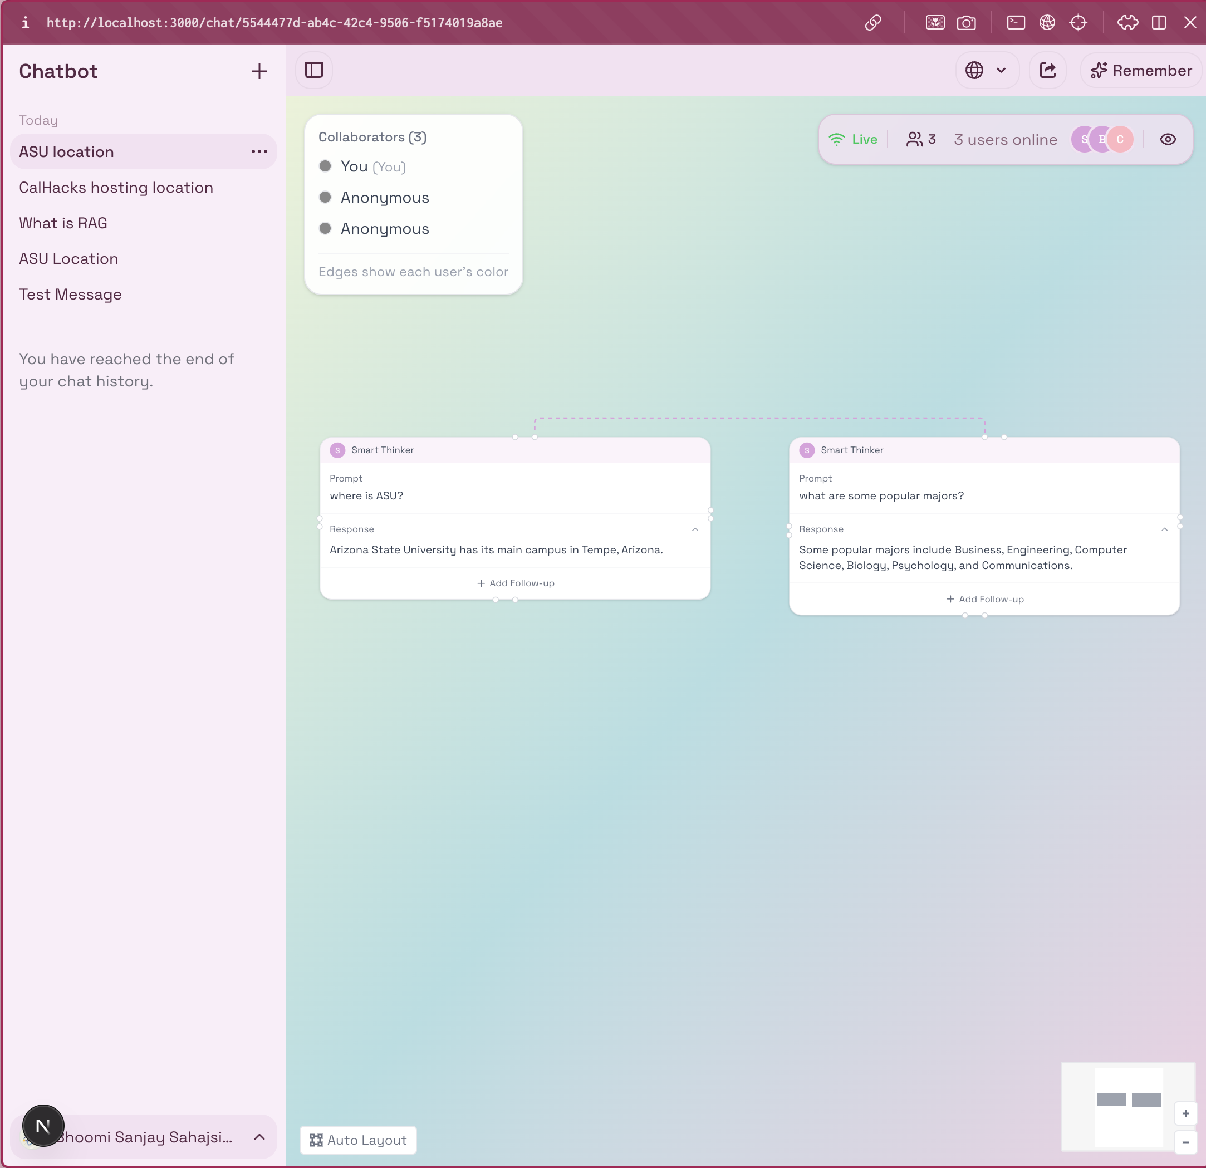Open CalHacks hosting location chat
The height and width of the screenshot is (1168, 1206).
click(x=116, y=187)
